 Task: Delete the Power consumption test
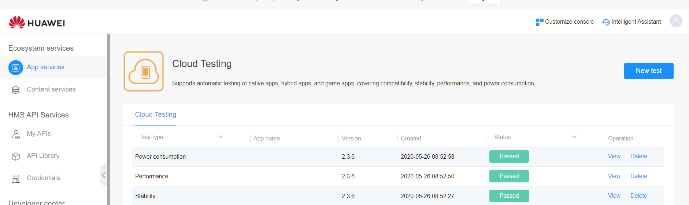click(x=638, y=156)
